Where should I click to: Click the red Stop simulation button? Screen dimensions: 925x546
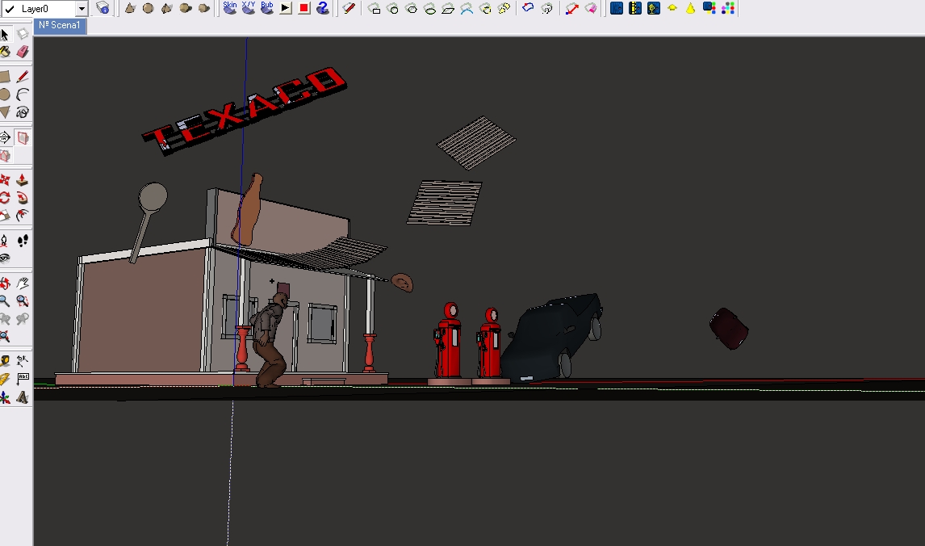304,8
